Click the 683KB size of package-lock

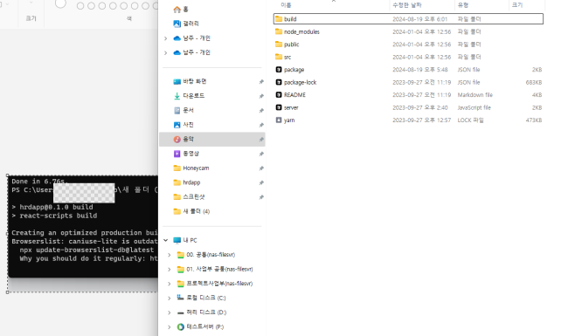click(x=534, y=82)
